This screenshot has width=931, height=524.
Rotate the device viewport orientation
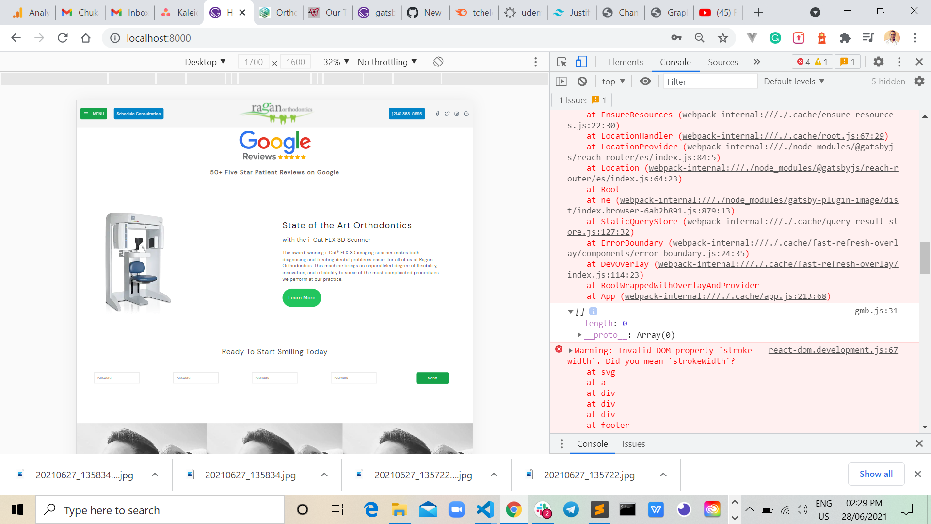[x=438, y=62]
